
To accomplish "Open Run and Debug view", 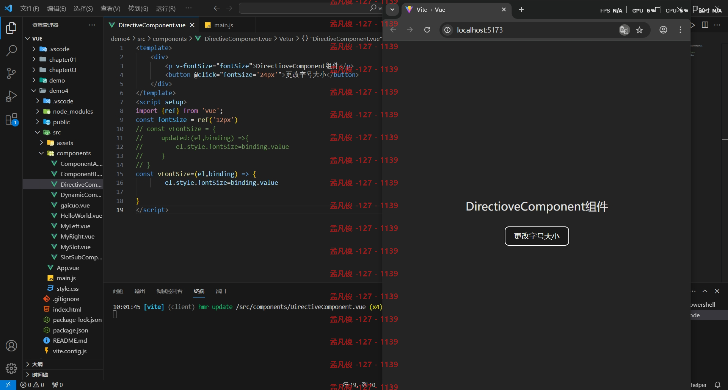I will point(11,96).
